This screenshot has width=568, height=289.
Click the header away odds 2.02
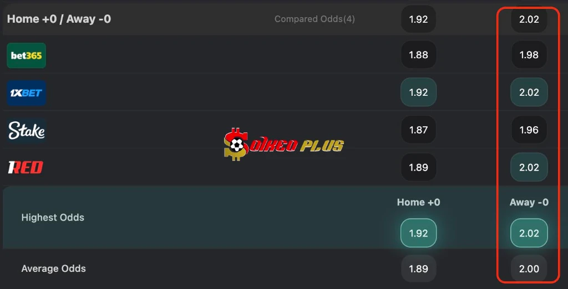pyautogui.click(x=529, y=19)
